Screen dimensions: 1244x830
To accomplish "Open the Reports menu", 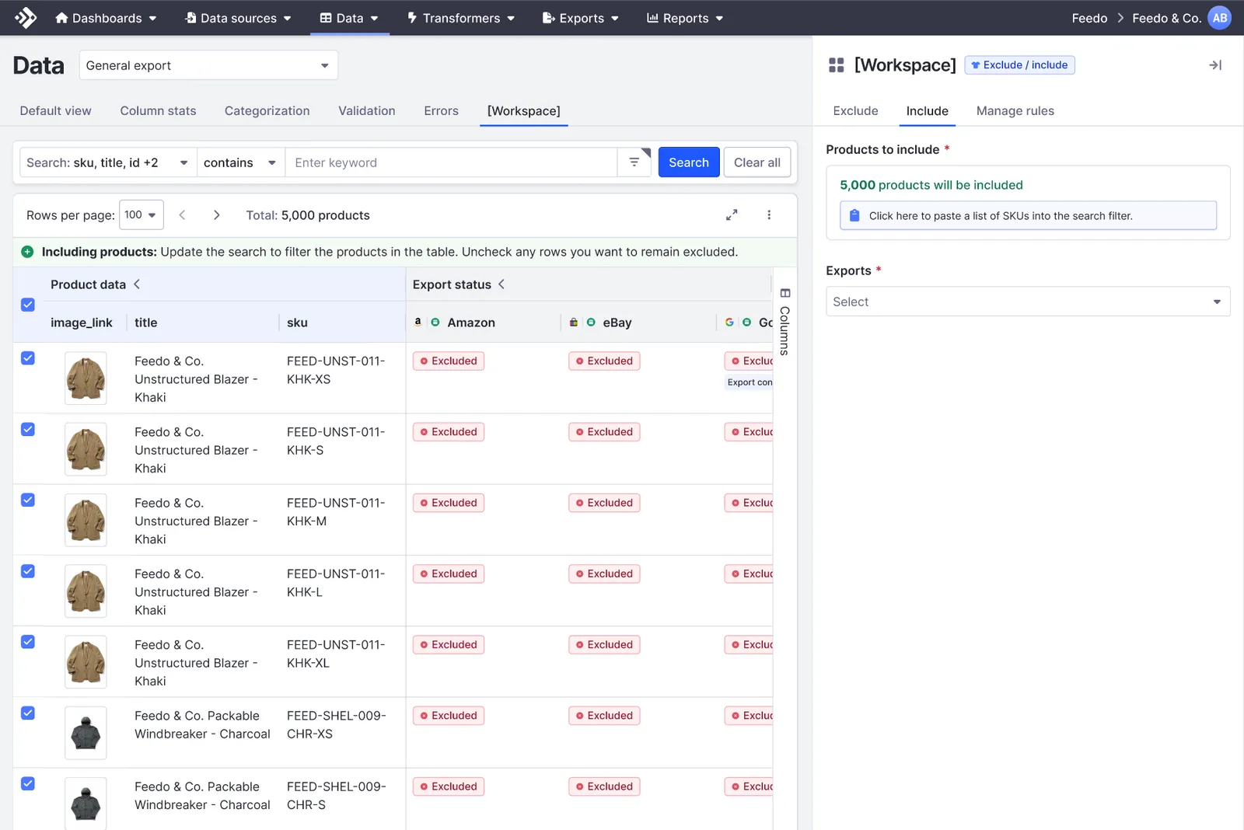I will (x=685, y=18).
